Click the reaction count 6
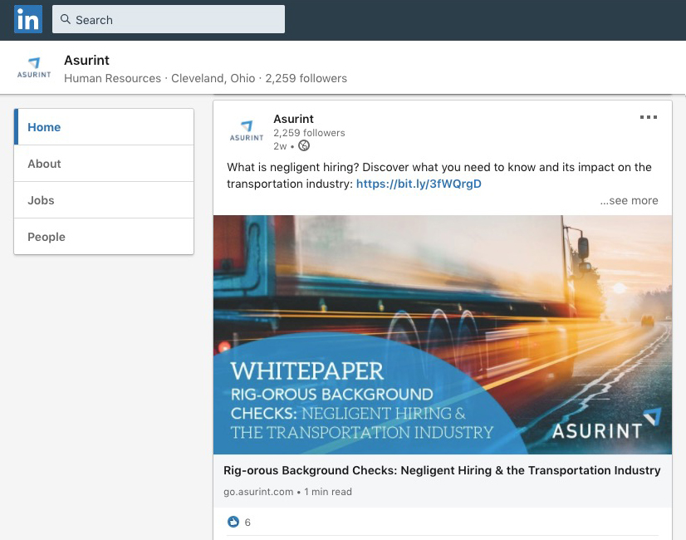The height and width of the screenshot is (540, 686). click(x=247, y=522)
